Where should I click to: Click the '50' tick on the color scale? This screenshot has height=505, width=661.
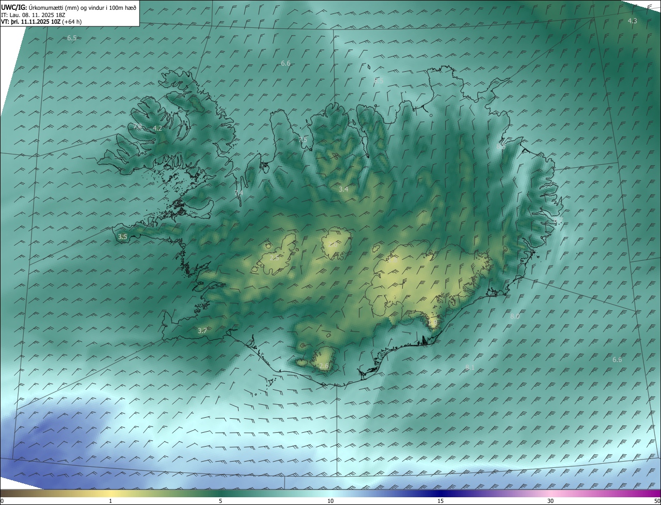[657, 501]
